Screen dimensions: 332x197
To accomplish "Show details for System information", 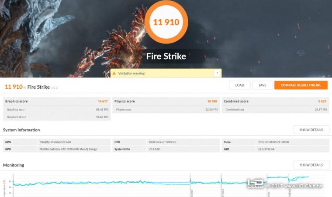I will point(311,130).
